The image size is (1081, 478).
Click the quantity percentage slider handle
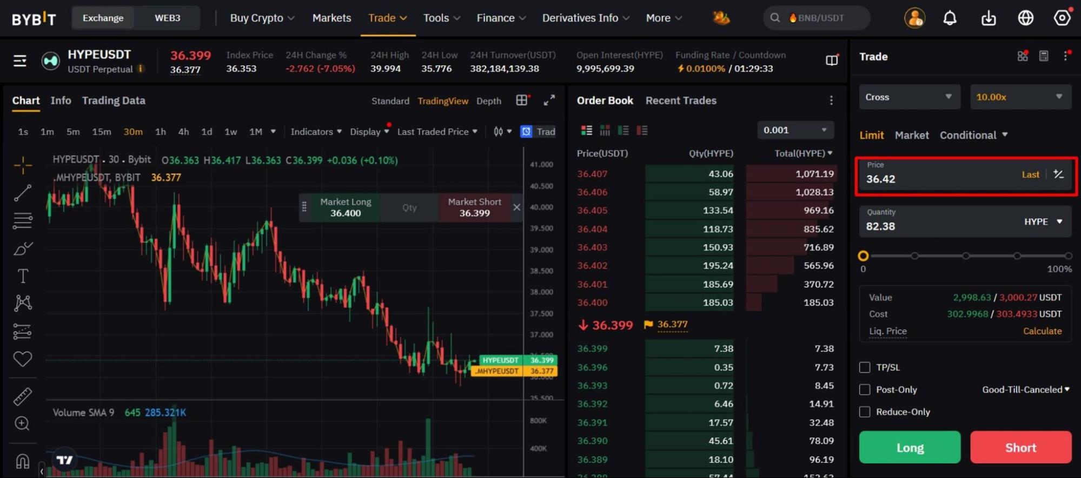tap(863, 256)
